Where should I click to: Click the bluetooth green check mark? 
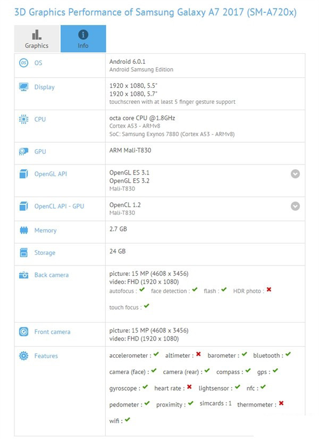coord(288,354)
